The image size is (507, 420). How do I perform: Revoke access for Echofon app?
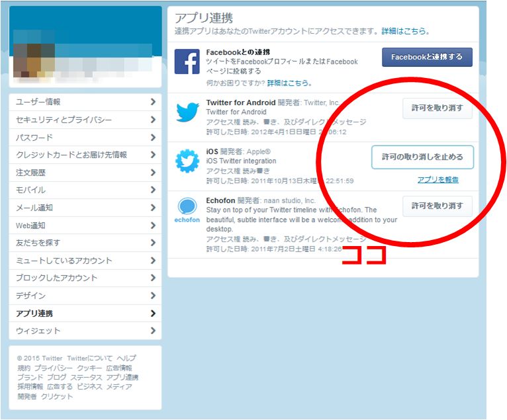click(437, 206)
